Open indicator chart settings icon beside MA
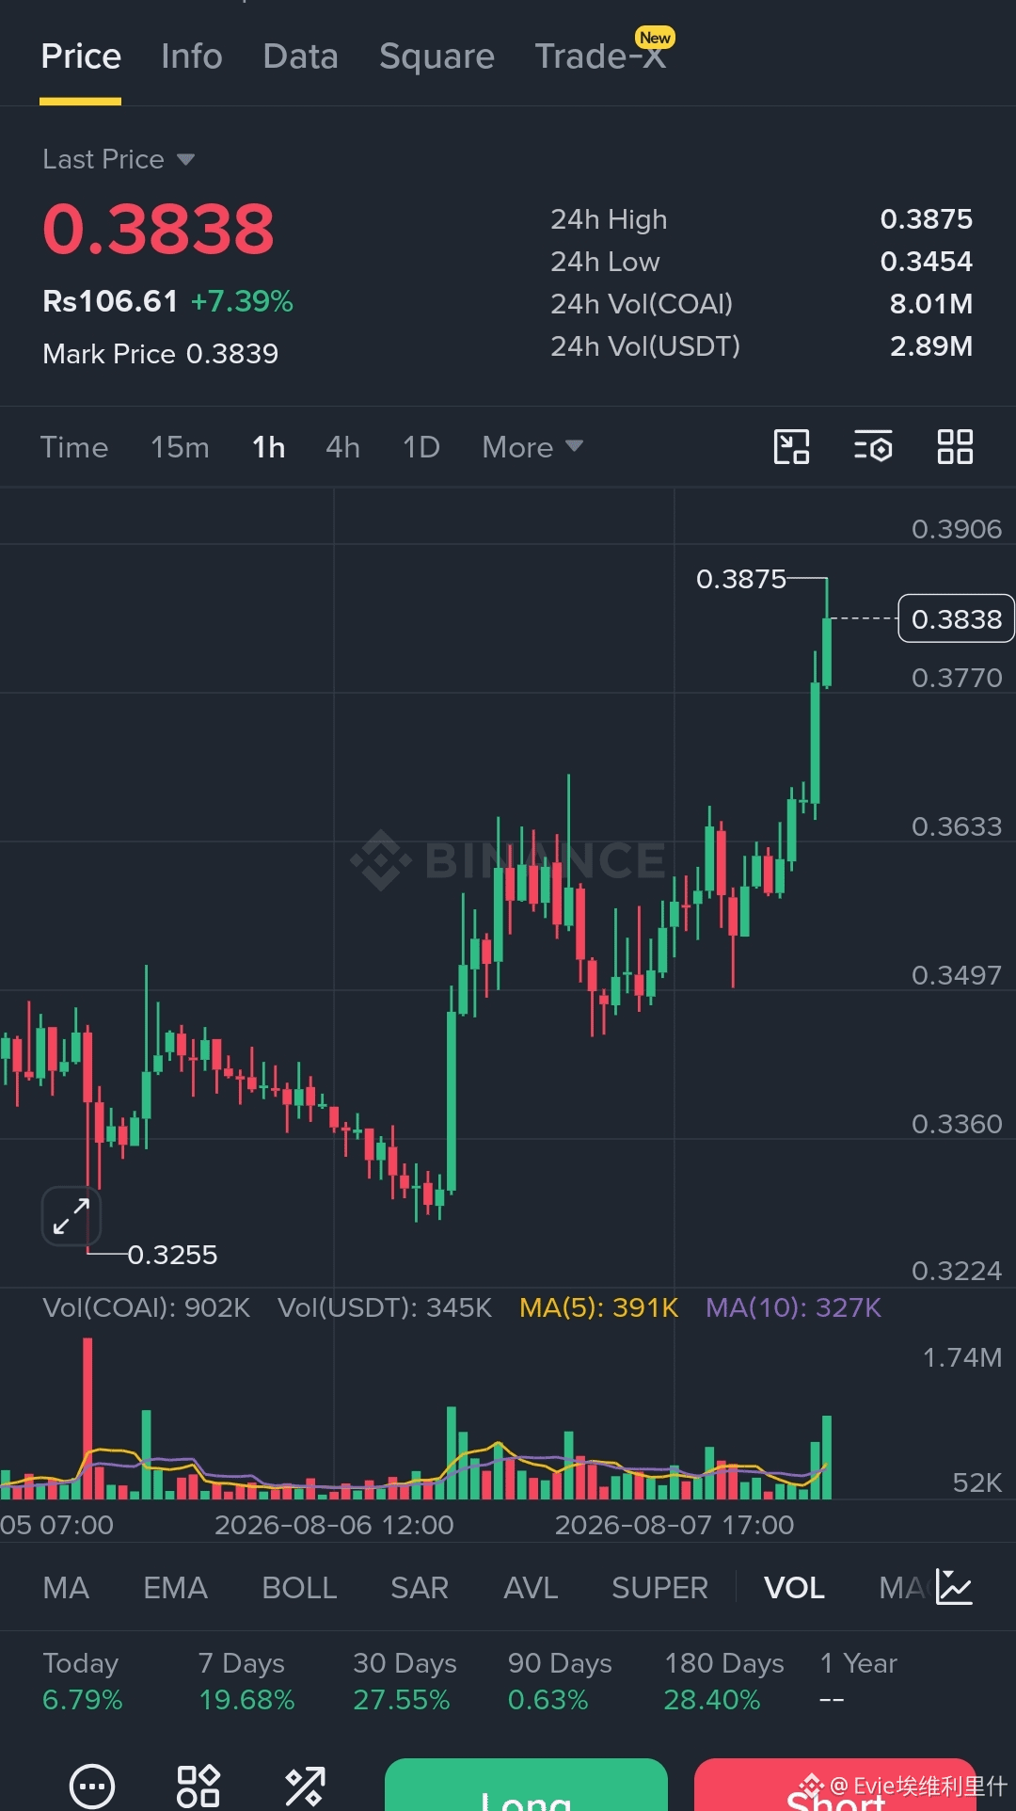Image resolution: width=1016 pixels, height=1811 pixels. tap(954, 1588)
